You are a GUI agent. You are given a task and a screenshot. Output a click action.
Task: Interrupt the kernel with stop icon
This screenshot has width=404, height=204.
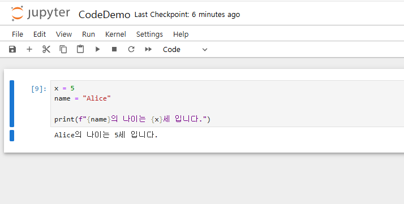click(114, 49)
